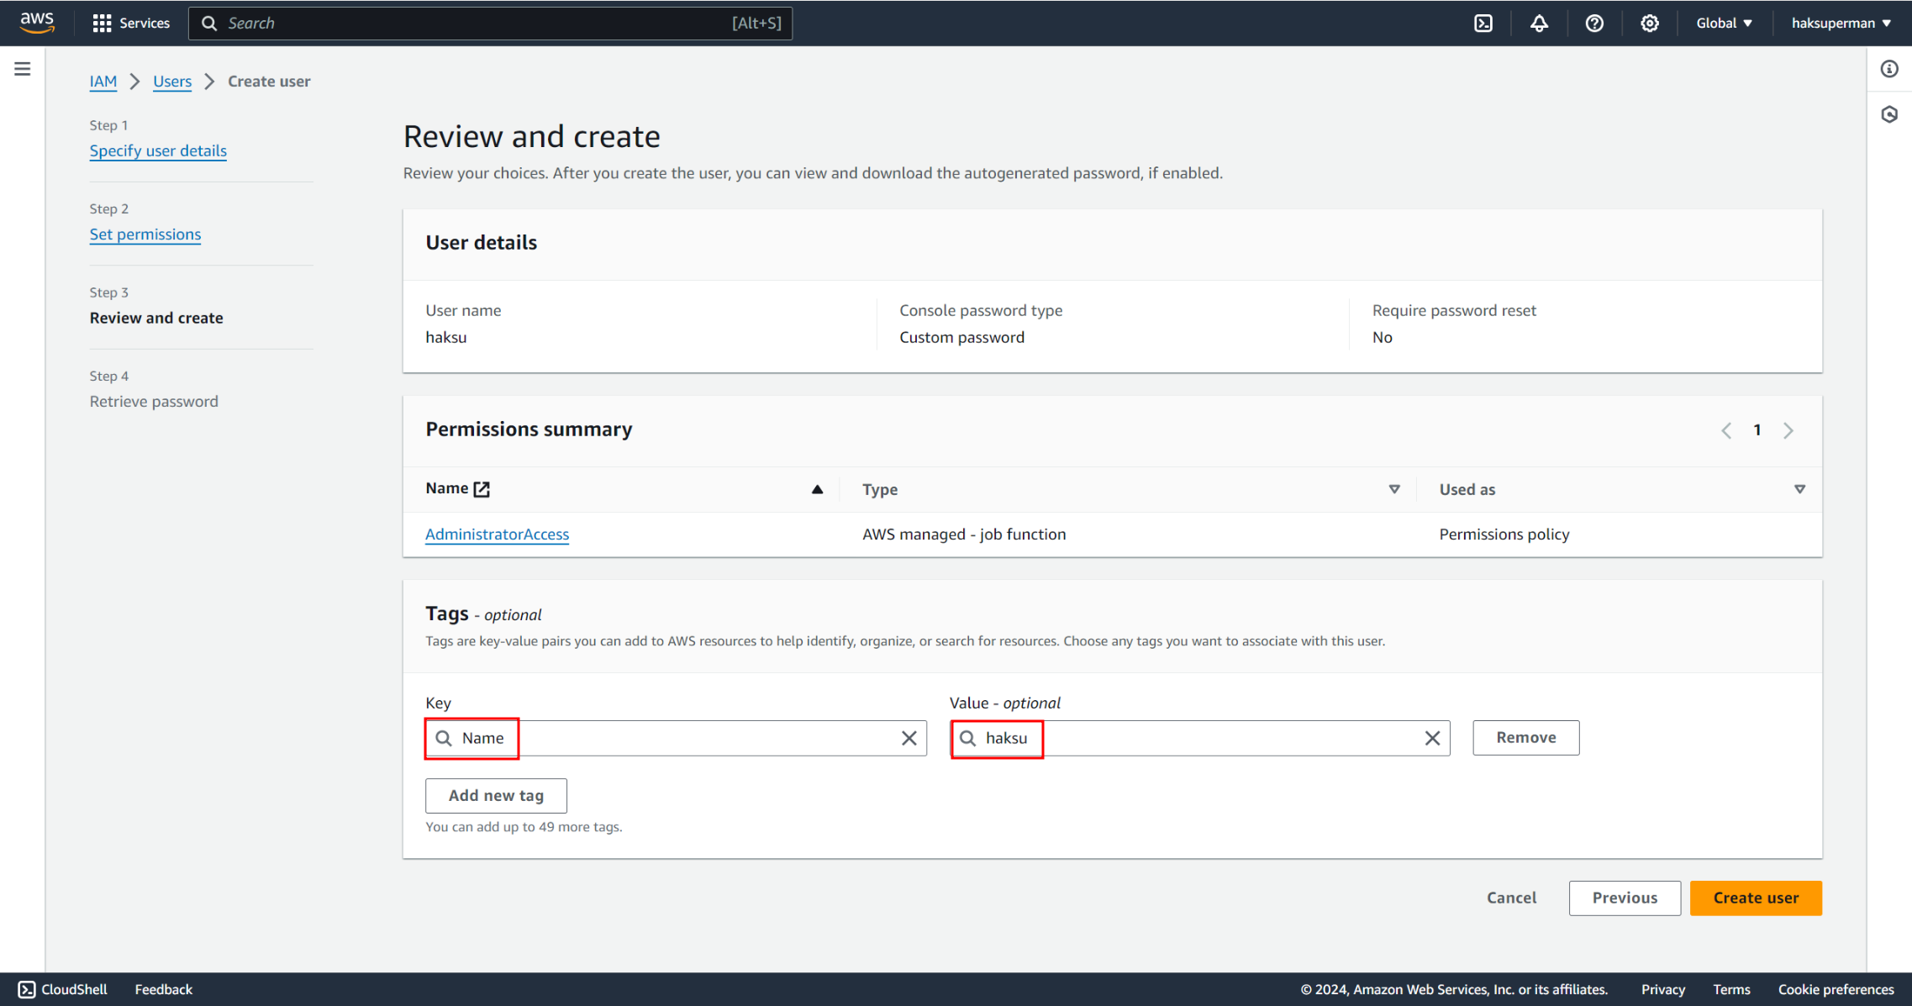Open external link icon beside Name column

pos(482,489)
